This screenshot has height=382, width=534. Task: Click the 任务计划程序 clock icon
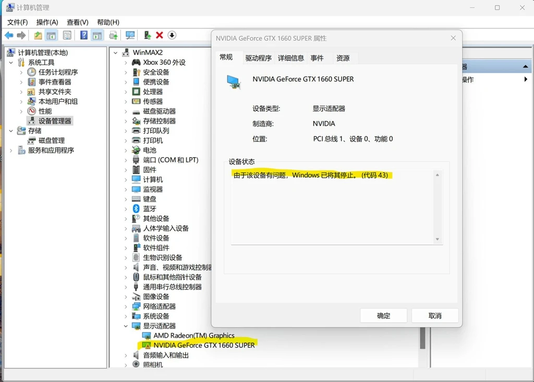point(32,72)
